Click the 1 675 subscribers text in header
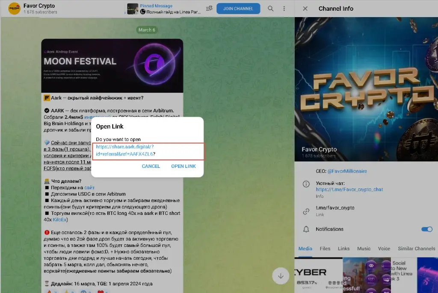 tap(40, 12)
